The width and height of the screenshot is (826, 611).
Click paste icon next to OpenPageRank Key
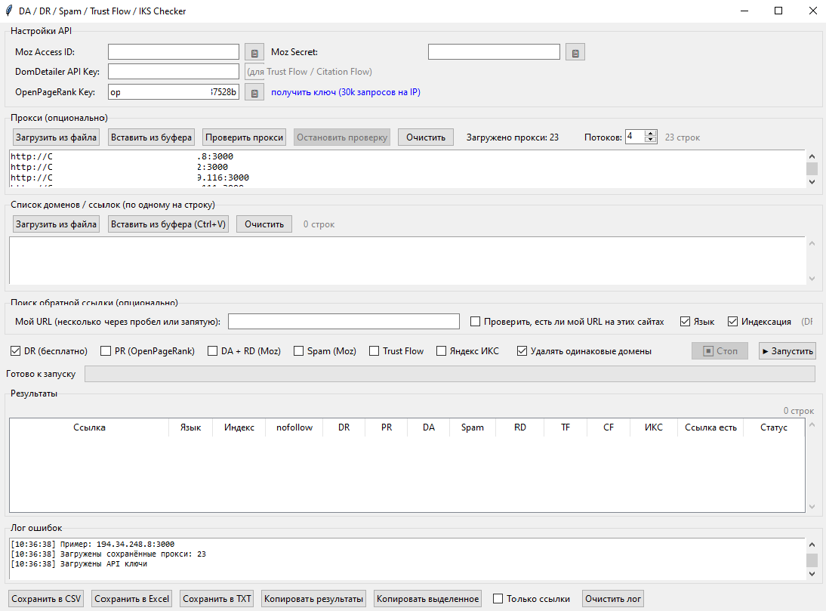point(254,92)
